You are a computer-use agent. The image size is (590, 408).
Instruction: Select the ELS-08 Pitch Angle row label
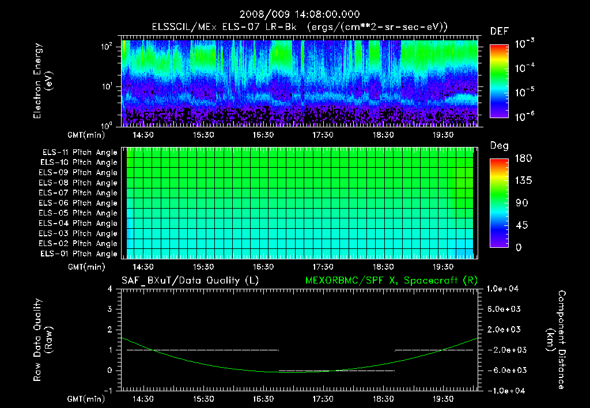(78, 183)
